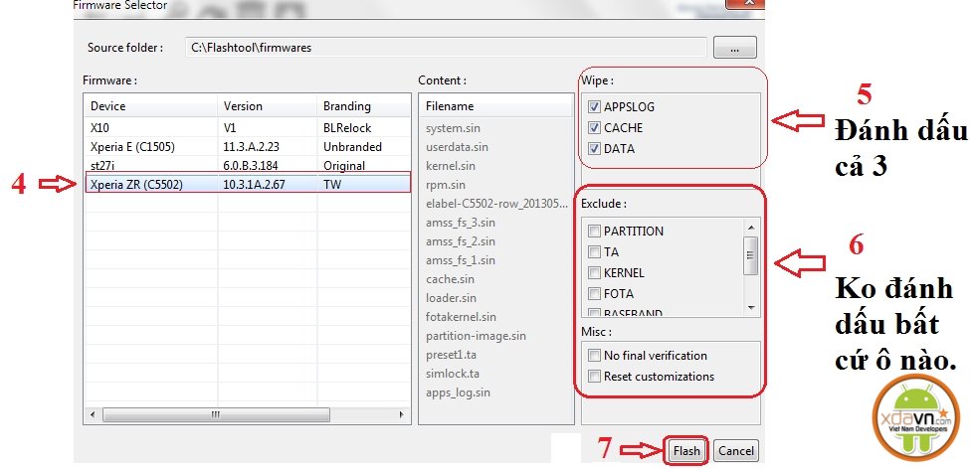Select the elabel-C5502-row file entry
Image resolution: width=971 pixels, height=469 pixels.
pyautogui.click(x=495, y=204)
